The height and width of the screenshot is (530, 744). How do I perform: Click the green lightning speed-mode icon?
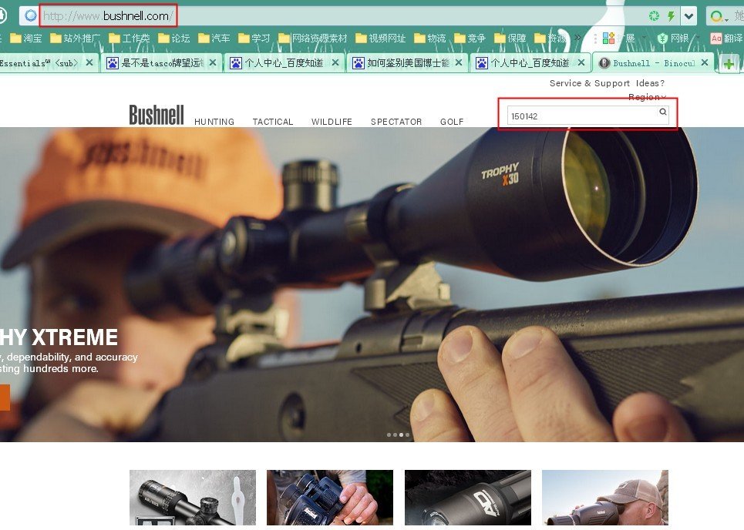(671, 16)
